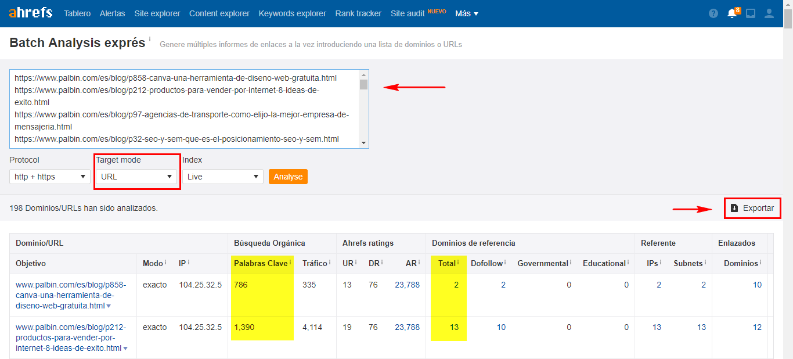793x359 pixels.
Task: Open the Protocol http + https dropdown
Action: point(50,177)
